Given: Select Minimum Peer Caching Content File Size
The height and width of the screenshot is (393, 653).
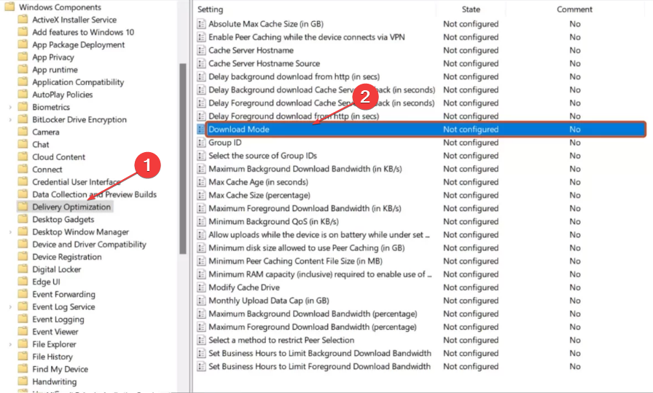Looking at the screenshot, I should [x=295, y=261].
